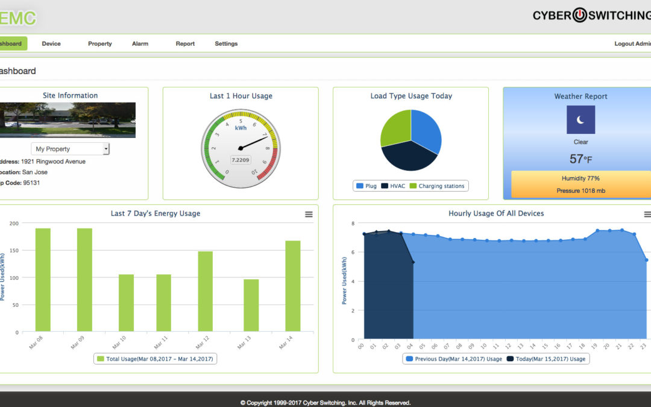Click the Mar 09 usage bar
651x407 pixels.
coord(85,280)
